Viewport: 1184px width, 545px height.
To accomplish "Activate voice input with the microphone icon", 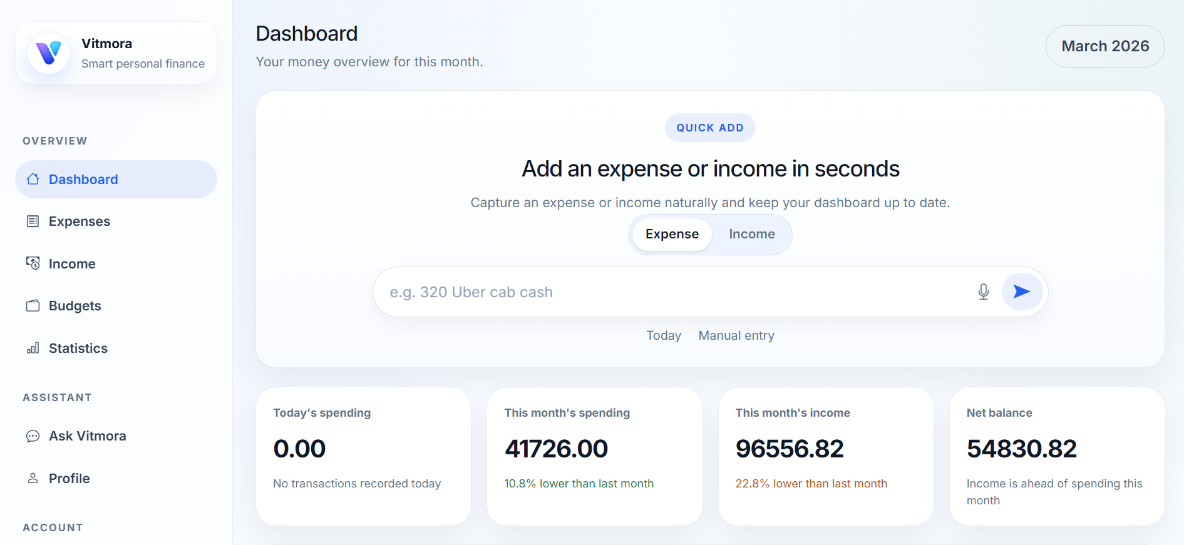I will 983,292.
